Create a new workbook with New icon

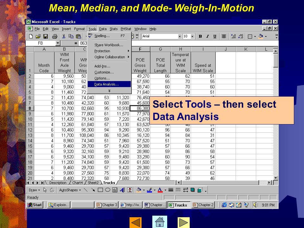[x=31, y=36]
